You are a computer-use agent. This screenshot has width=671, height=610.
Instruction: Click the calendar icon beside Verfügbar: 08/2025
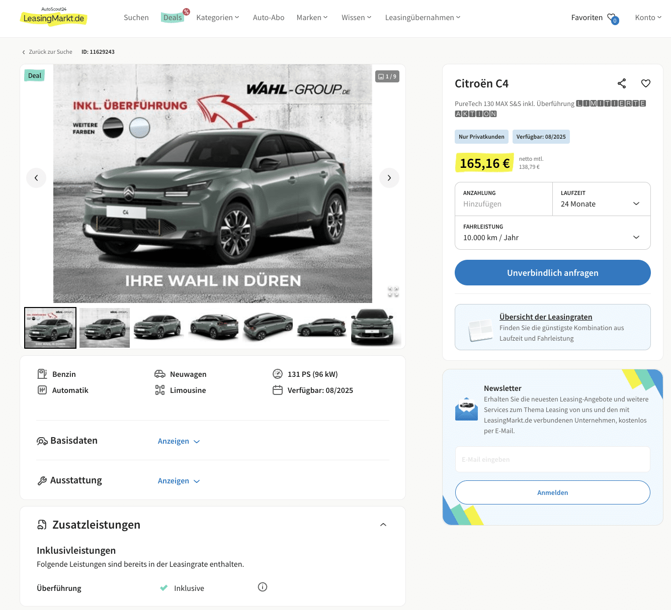(x=278, y=390)
